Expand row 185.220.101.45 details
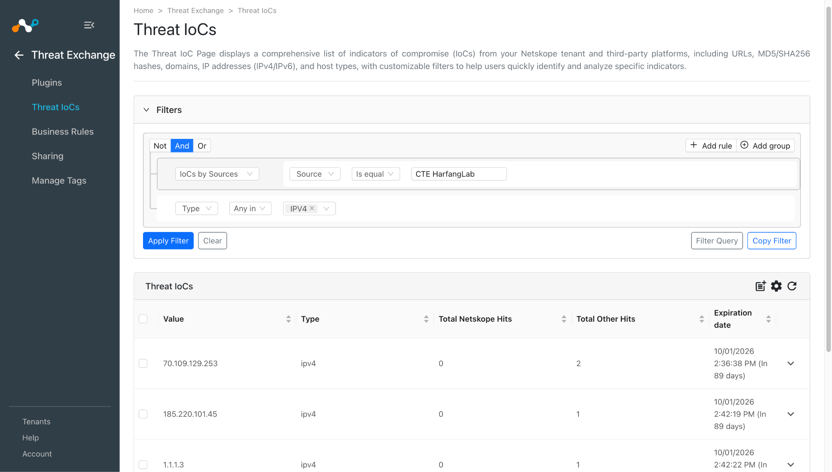The width and height of the screenshot is (832, 472). 791,414
